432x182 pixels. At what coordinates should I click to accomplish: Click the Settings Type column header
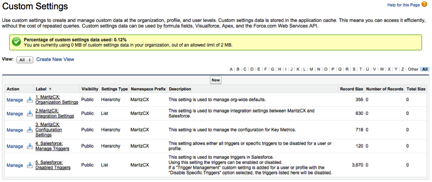(x=115, y=89)
